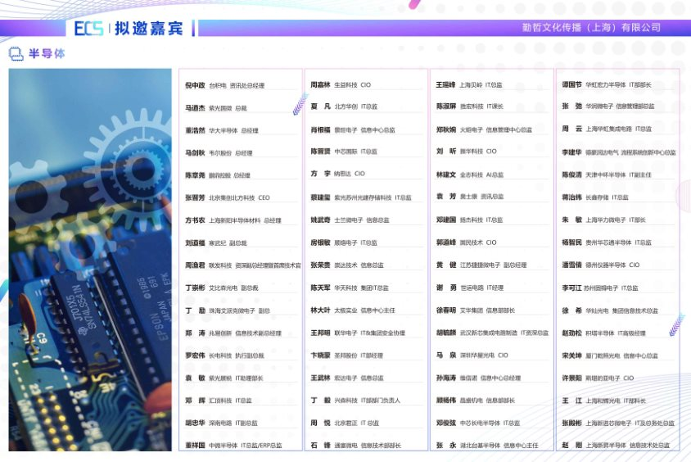Select the 王邦明 联华电子 row
The width and height of the screenshot is (691, 462).
coord(358,333)
